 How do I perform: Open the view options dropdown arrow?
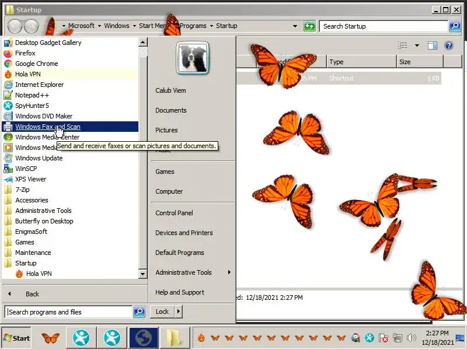point(417,45)
